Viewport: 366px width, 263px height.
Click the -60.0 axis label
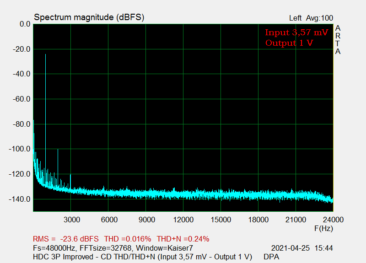[x=22, y=99]
